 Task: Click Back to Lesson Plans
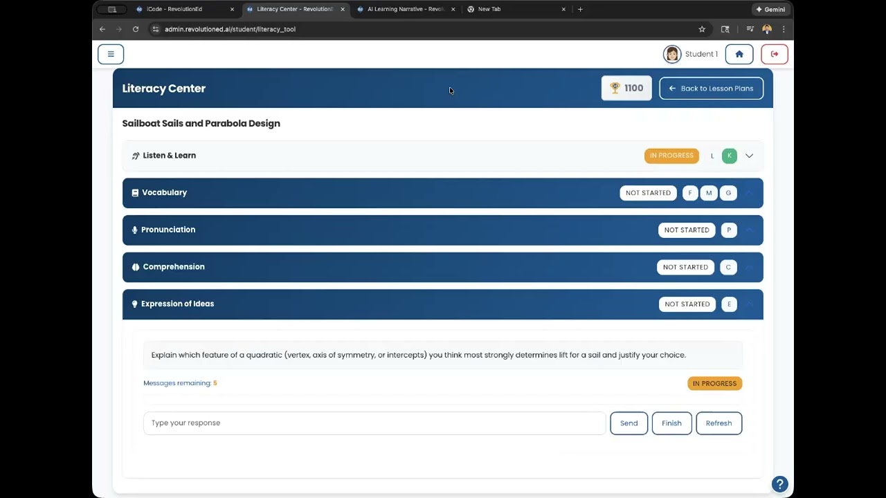711,88
